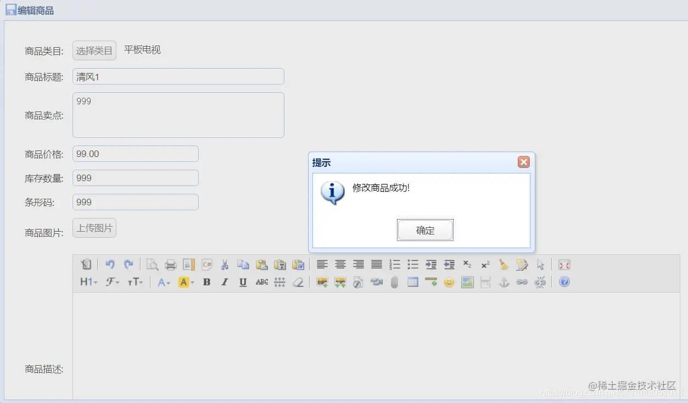Click paste from Word icon
This screenshot has height=403, width=688.
point(298,265)
